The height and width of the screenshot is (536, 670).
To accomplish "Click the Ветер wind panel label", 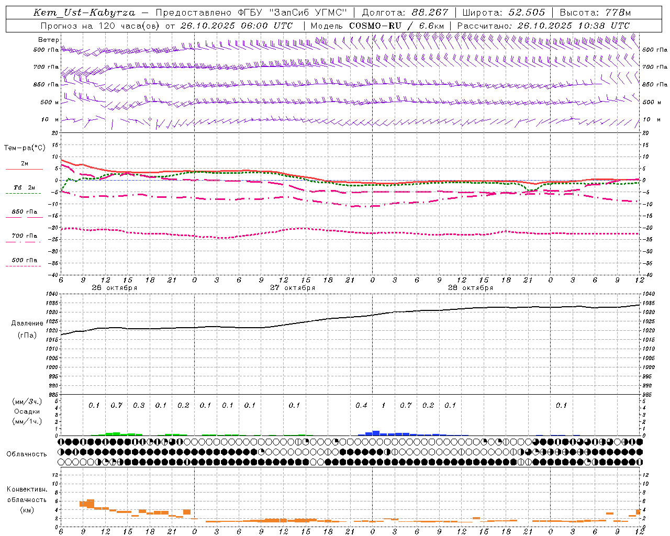I will [48, 40].
